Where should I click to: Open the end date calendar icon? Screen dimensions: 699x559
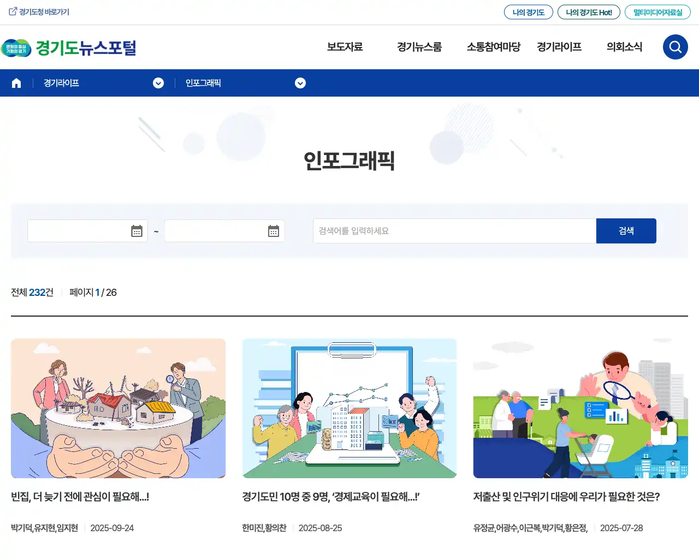click(274, 231)
